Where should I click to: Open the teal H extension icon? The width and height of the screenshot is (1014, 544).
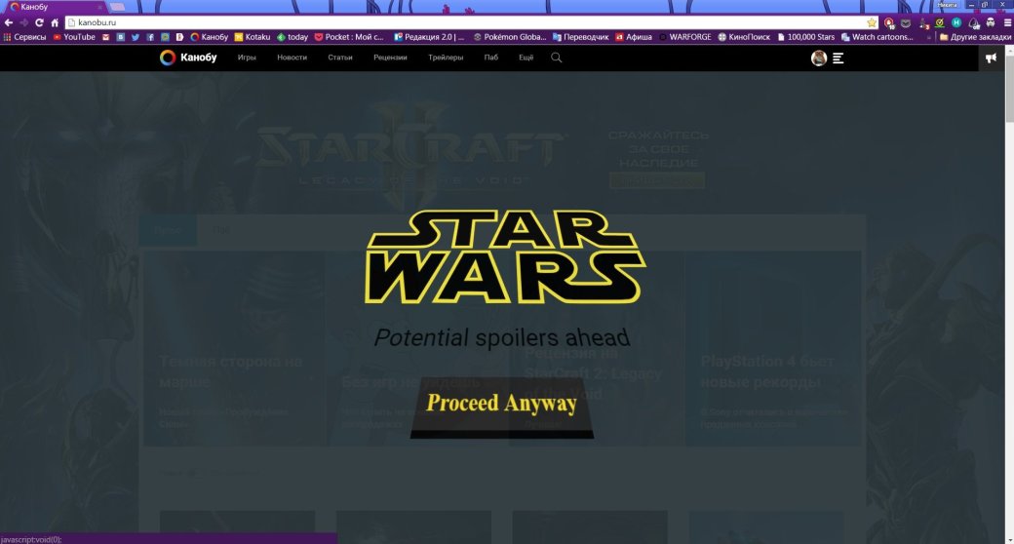956,22
